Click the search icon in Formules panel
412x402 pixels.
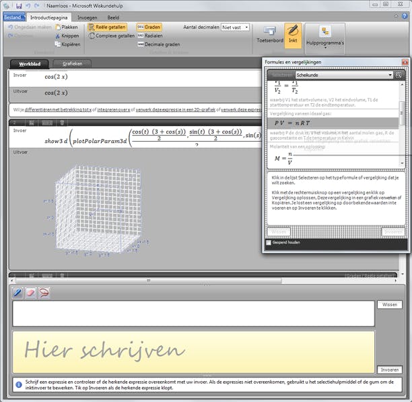tap(399, 76)
